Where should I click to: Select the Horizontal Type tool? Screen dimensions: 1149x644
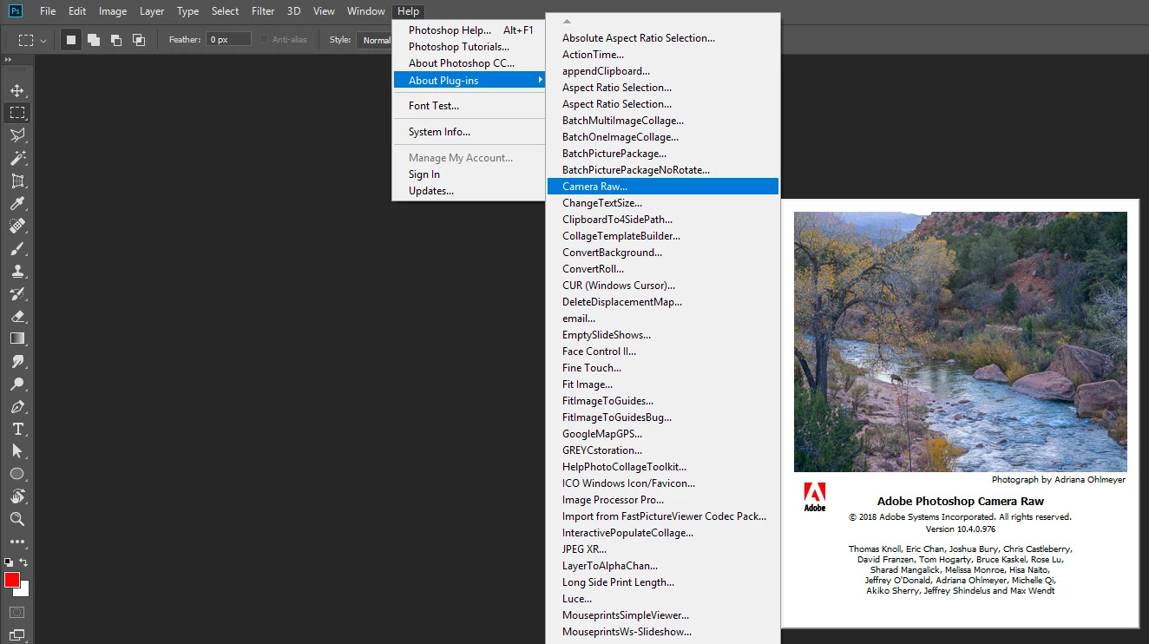17,429
